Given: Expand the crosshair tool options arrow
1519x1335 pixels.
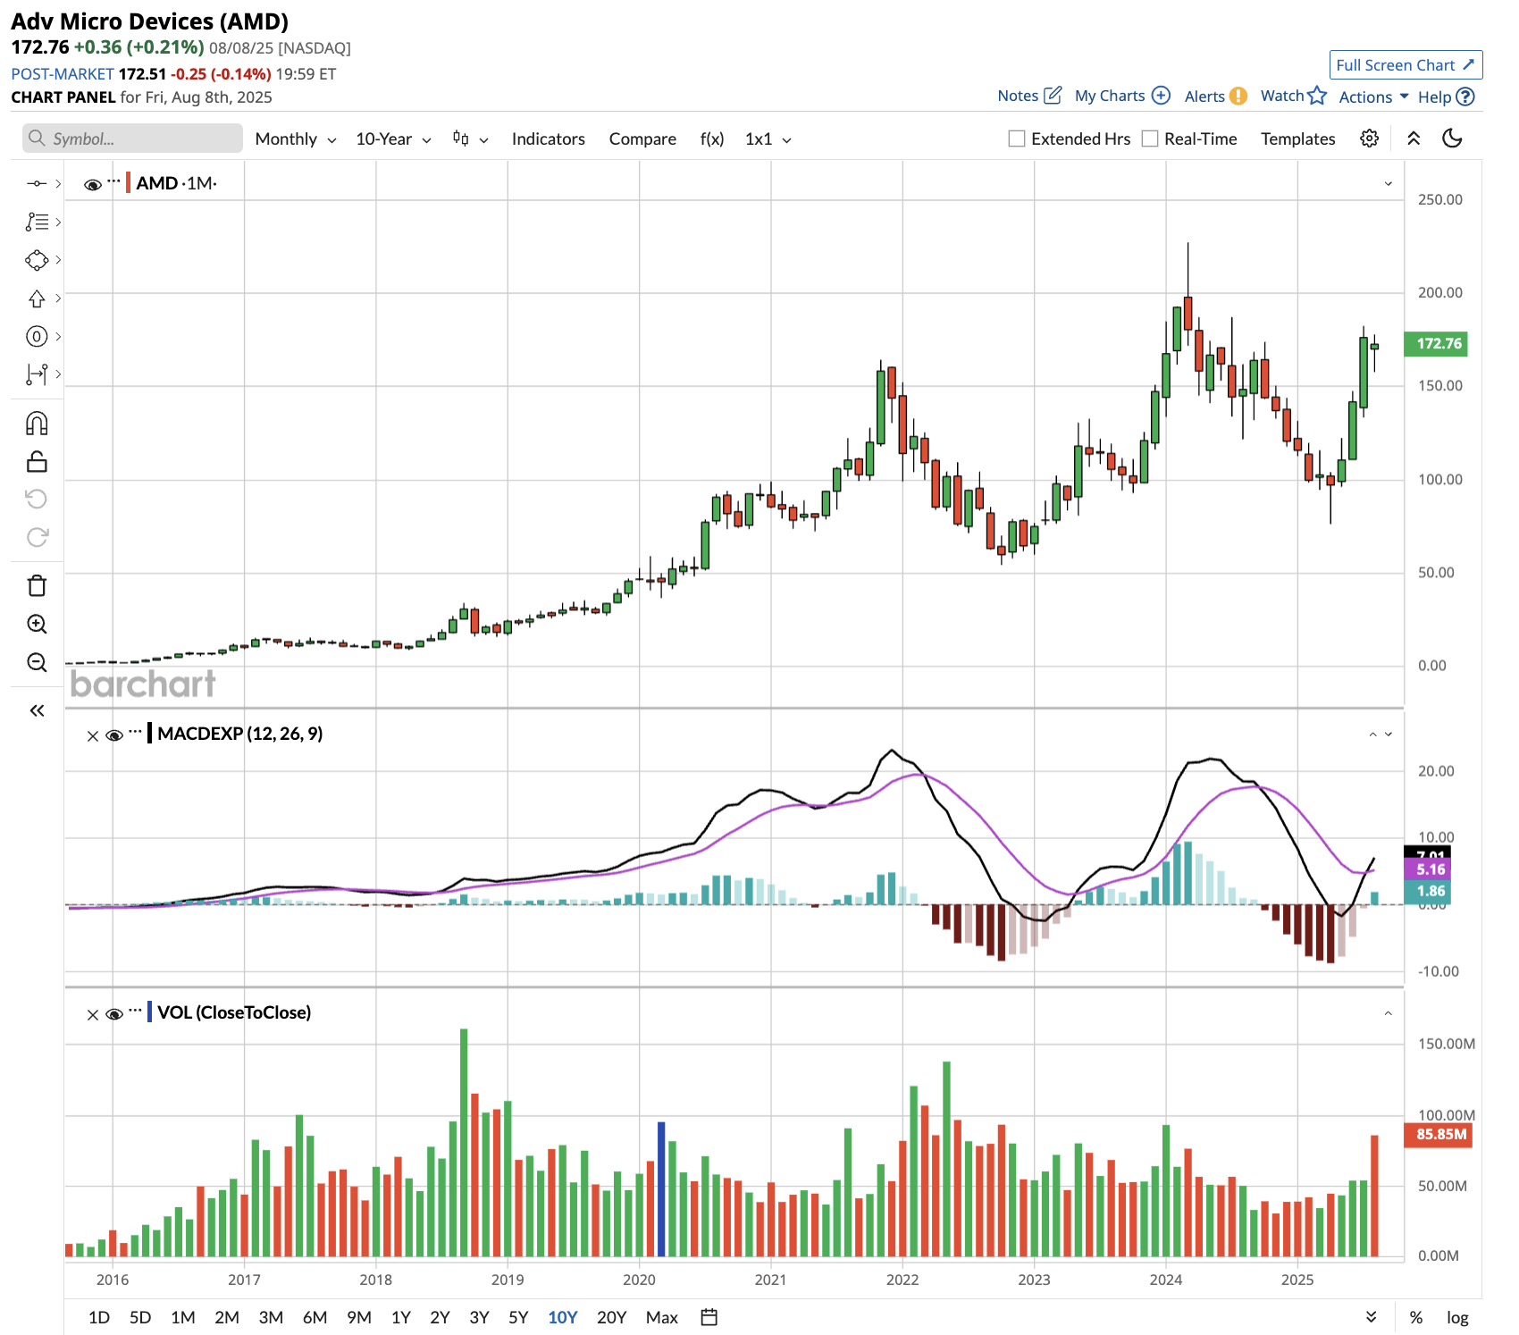Looking at the screenshot, I should click(58, 183).
